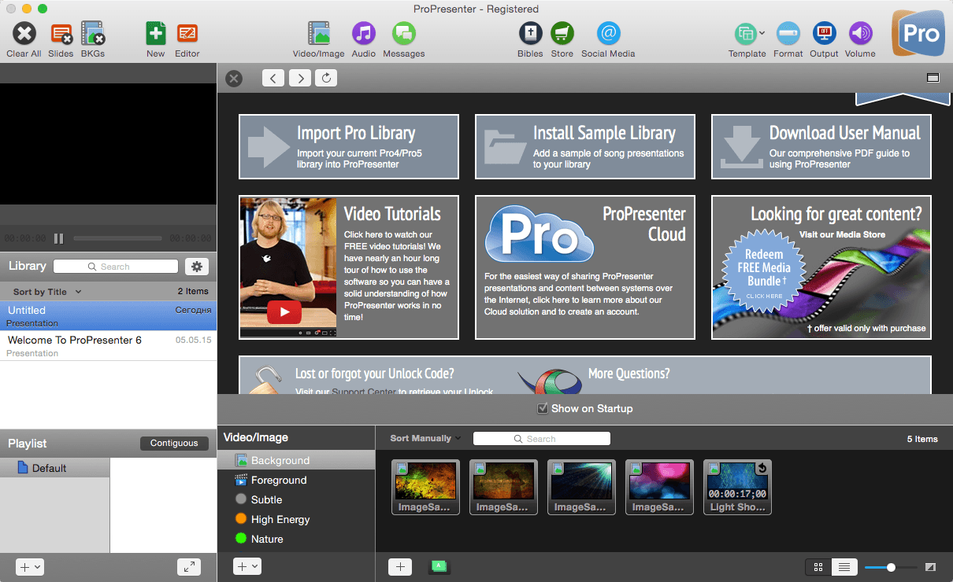The height and width of the screenshot is (582, 953).
Task: Open the Support Center link
Action: pyautogui.click(x=364, y=392)
